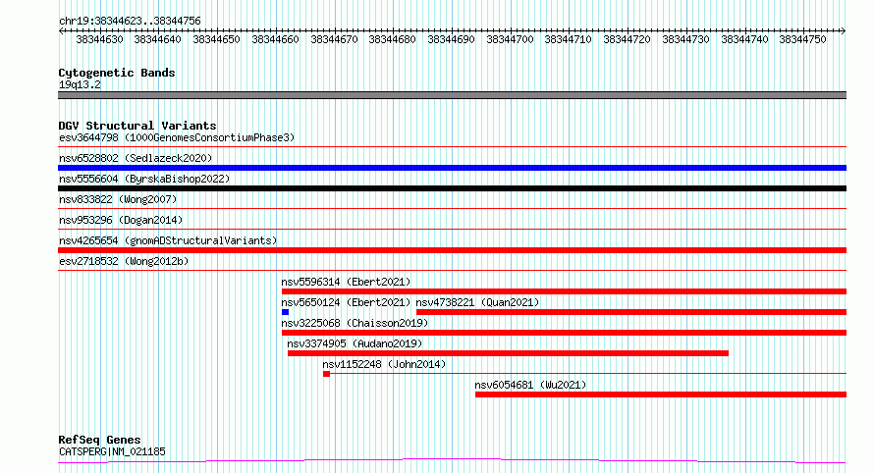Select the black nsv5556604 variant bar
This screenshot has width=874, height=473.
point(452,188)
